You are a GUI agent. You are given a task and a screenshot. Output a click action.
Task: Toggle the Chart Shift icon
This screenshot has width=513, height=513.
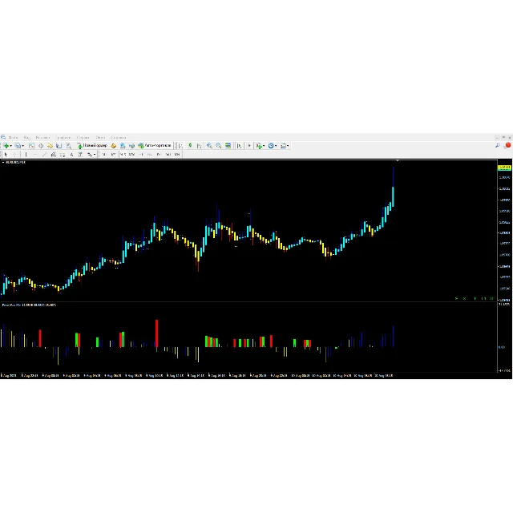(249, 146)
